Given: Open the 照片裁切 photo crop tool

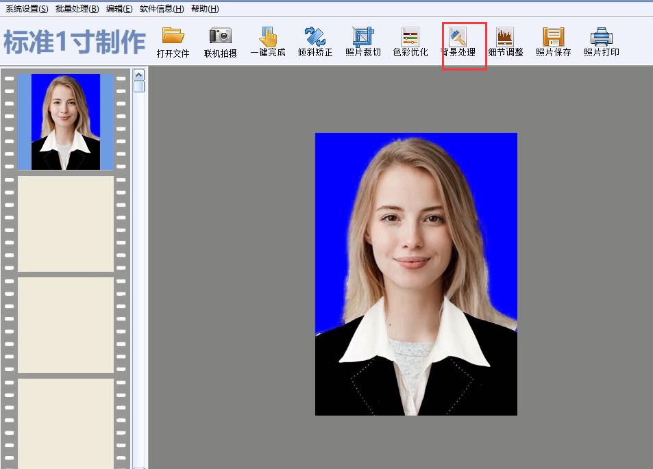Looking at the screenshot, I should coord(362,40).
